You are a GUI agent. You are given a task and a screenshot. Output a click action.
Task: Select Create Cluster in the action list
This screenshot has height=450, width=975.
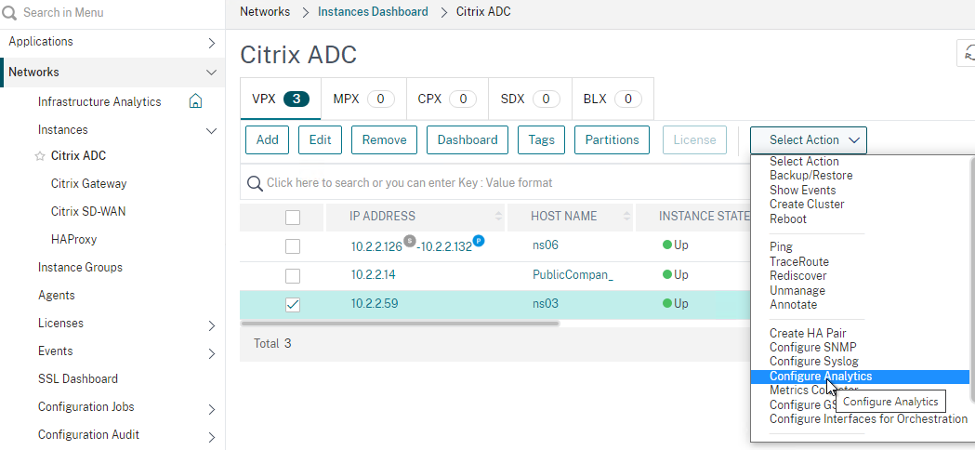coord(807,205)
